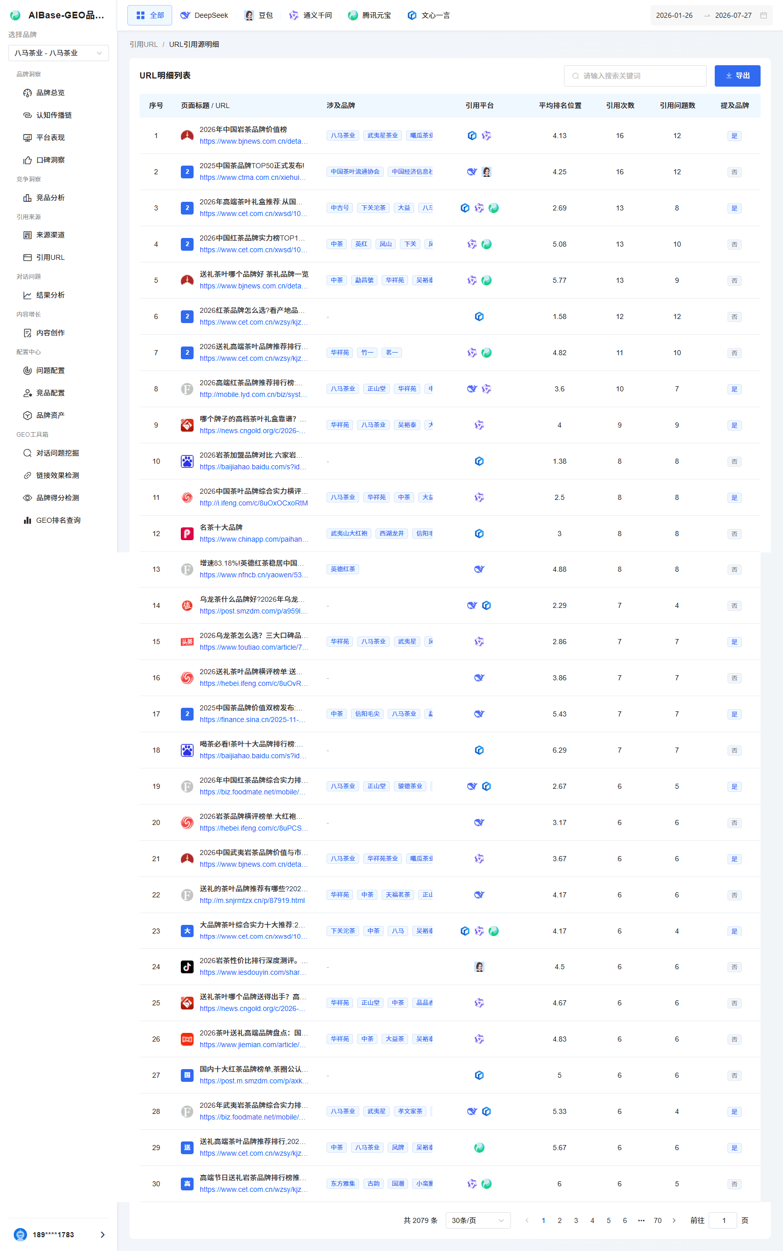Screen dimensions: 783x1251
Task: Open 竞品配置 in sidebar
Action: click(x=50, y=393)
